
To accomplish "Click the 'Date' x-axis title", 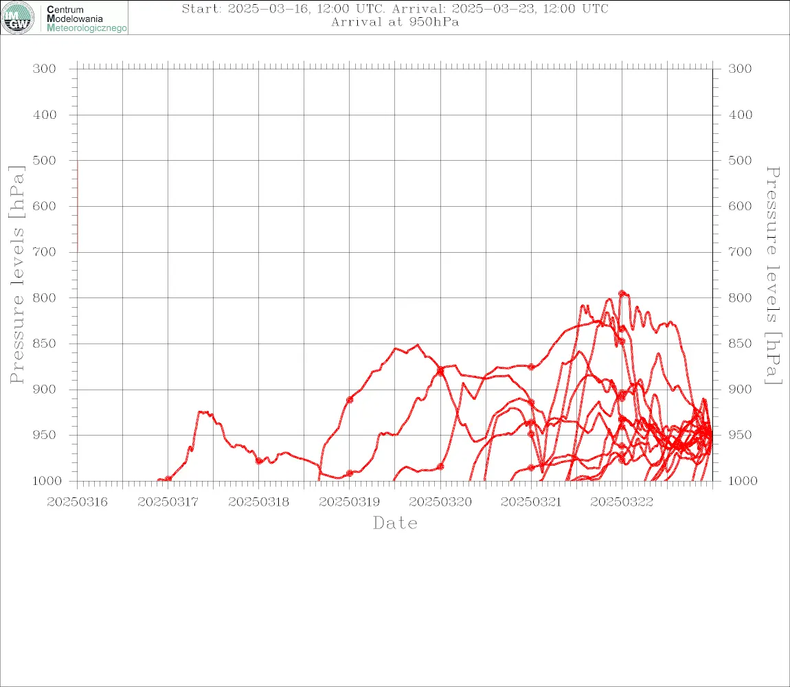I will coord(395,523).
